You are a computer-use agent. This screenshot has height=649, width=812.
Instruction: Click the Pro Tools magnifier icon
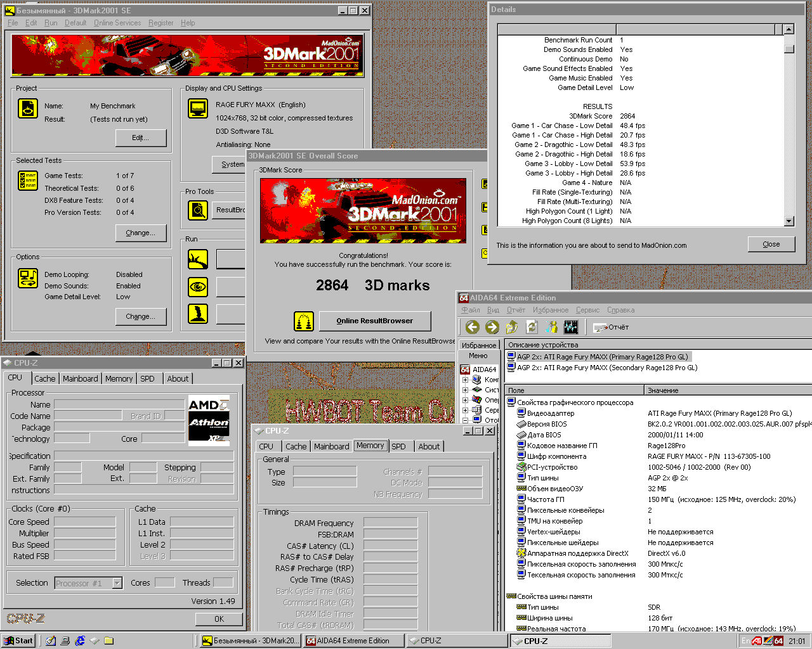(198, 210)
